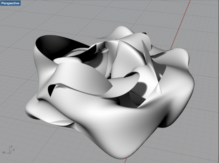Click the world axes icon

[x=9, y=150]
